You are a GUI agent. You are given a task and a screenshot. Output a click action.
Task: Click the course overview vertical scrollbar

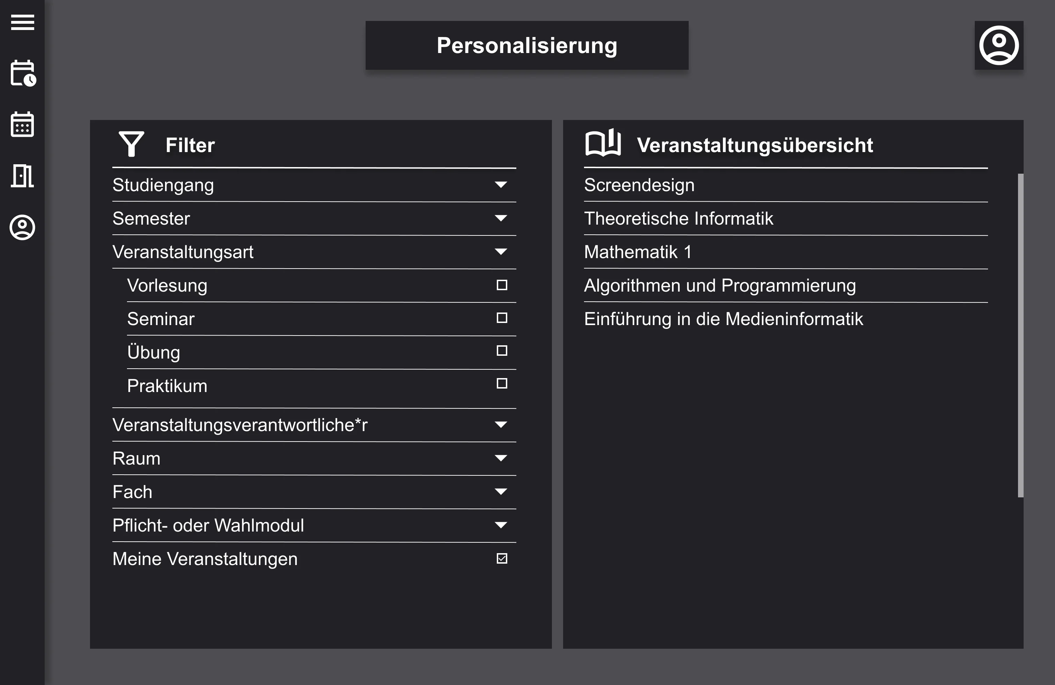click(x=1020, y=335)
